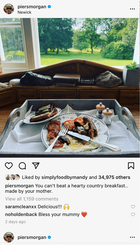Open simplyfoodbymandy's profile from the likes line
140x245 pixels.
(x=64, y=177)
